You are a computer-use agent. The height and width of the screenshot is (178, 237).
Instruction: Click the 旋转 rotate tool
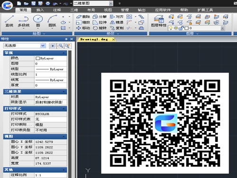[x=100, y=28]
